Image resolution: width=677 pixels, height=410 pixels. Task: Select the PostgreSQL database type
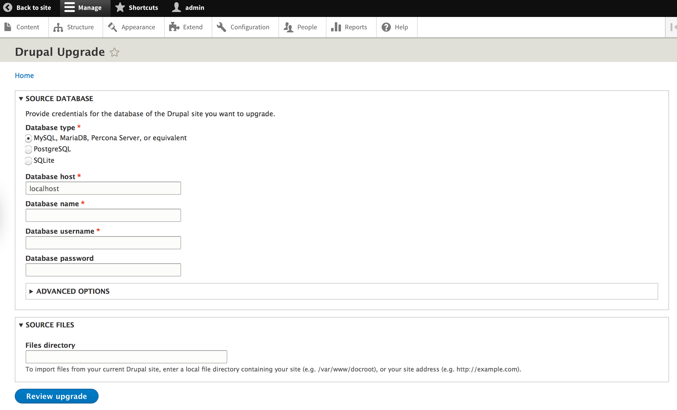point(28,150)
